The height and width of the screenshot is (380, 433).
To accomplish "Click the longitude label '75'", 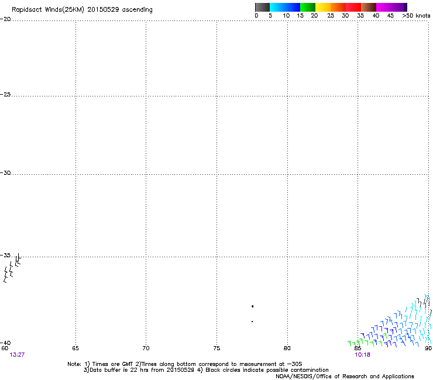I will [216, 348].
